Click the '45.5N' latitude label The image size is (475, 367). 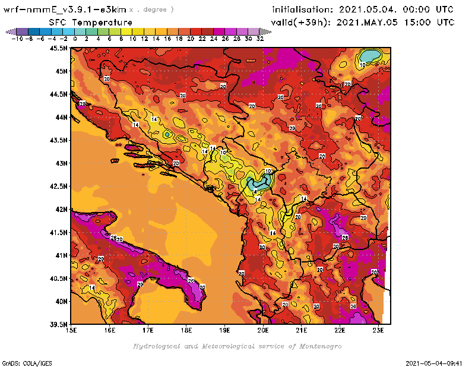[58, 48]
